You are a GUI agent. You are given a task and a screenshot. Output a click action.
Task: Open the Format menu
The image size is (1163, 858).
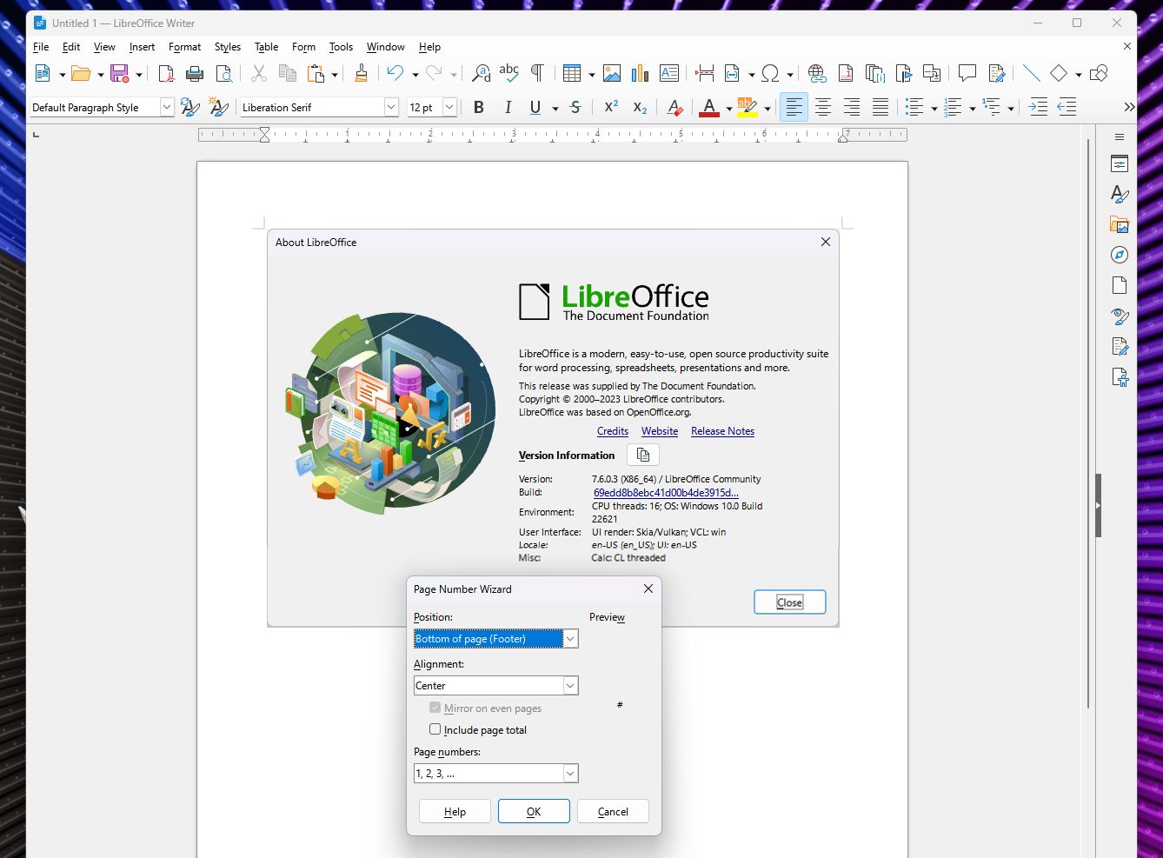pyautogui.click(x=184, y=47)
